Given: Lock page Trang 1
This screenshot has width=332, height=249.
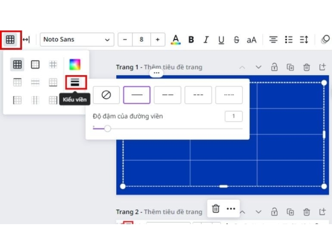Looking at the screenshot, I should point(274,67).
